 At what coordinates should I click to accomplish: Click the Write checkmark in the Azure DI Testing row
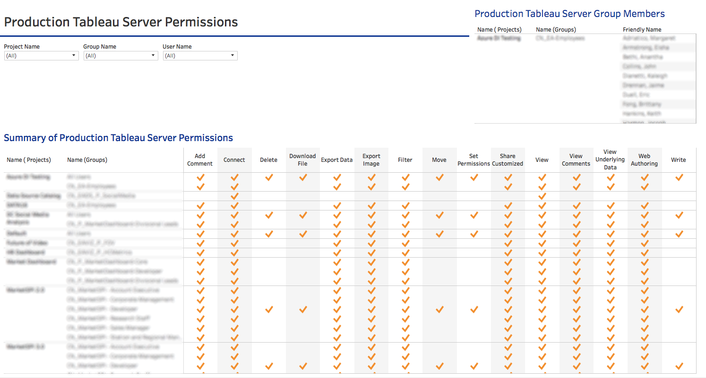click(679, 177)
